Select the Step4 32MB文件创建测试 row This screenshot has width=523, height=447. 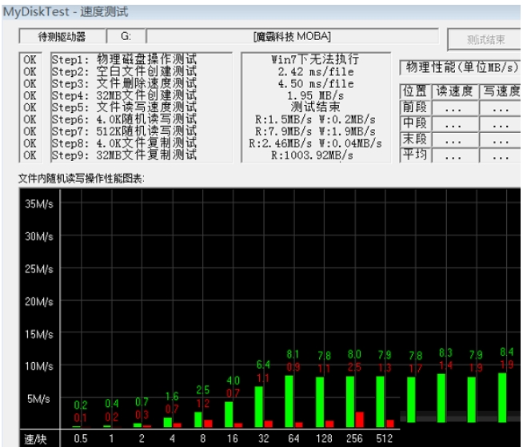click(x=123, y=95)
